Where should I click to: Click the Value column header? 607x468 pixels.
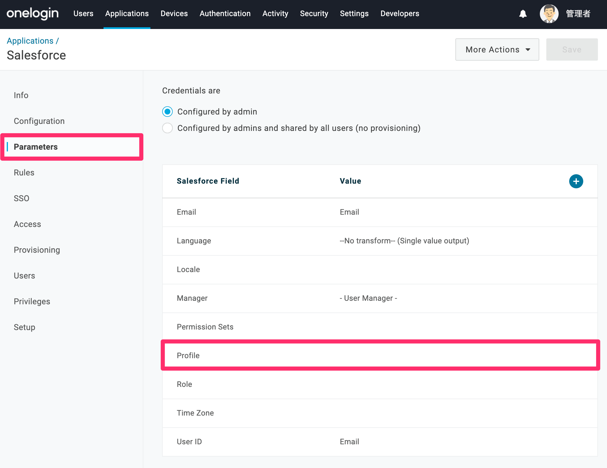350,181
